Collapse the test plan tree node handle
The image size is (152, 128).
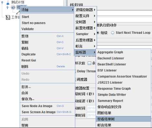(x=2, y=2)
